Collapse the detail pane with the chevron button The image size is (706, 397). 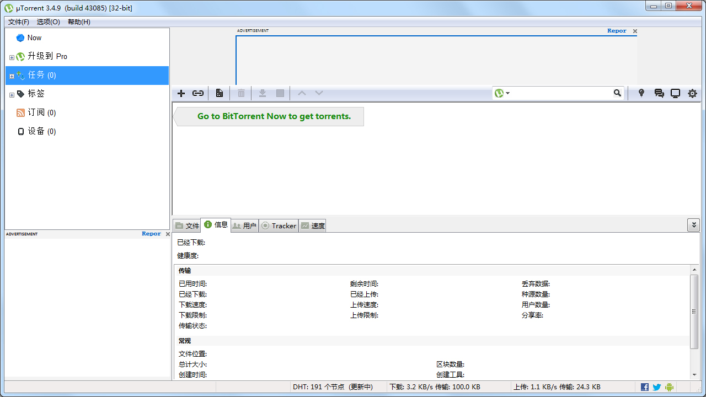pyautogui.click(x=693, y=225)
